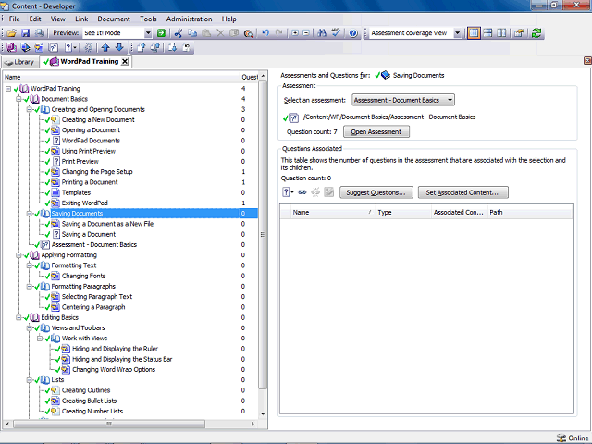Click the green Refresh arrows icon
Image resolution: width=592 pixels, height=444 pixels.
pos(536,33)
